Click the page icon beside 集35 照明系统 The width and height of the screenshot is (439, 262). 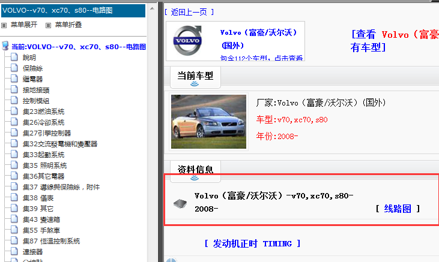point(14,165)
